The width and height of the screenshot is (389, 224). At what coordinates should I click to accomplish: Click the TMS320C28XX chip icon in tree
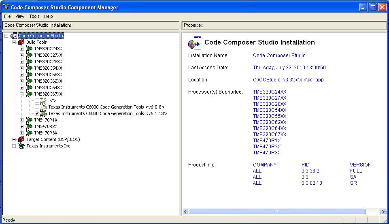(29, 62)
